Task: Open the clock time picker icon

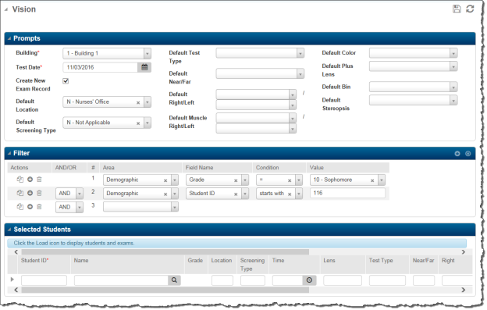Action: [309, 280]
